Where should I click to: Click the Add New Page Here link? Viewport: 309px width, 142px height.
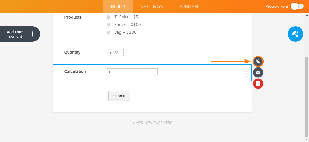click(152, 123)
